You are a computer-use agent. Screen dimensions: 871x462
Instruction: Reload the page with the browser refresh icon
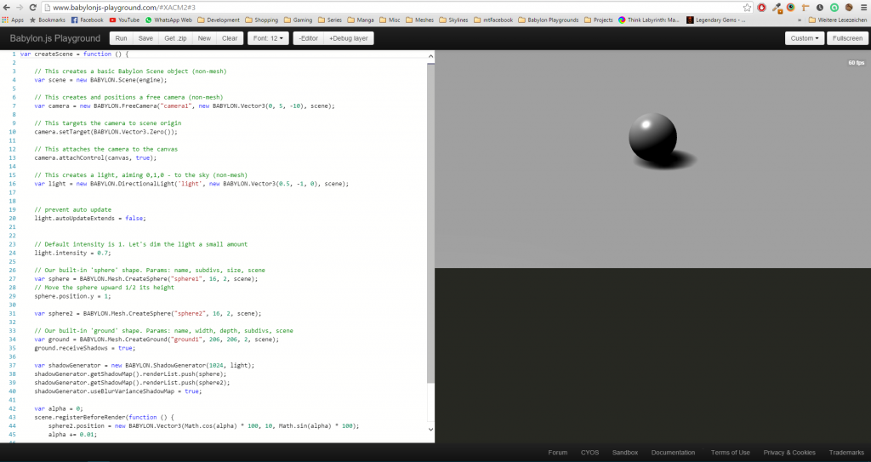click(x=33, y=7)
